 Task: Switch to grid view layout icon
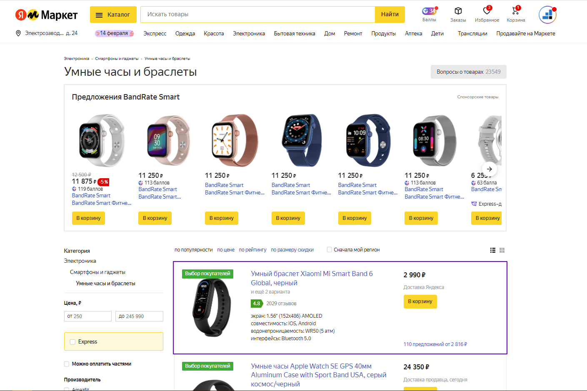502,250
